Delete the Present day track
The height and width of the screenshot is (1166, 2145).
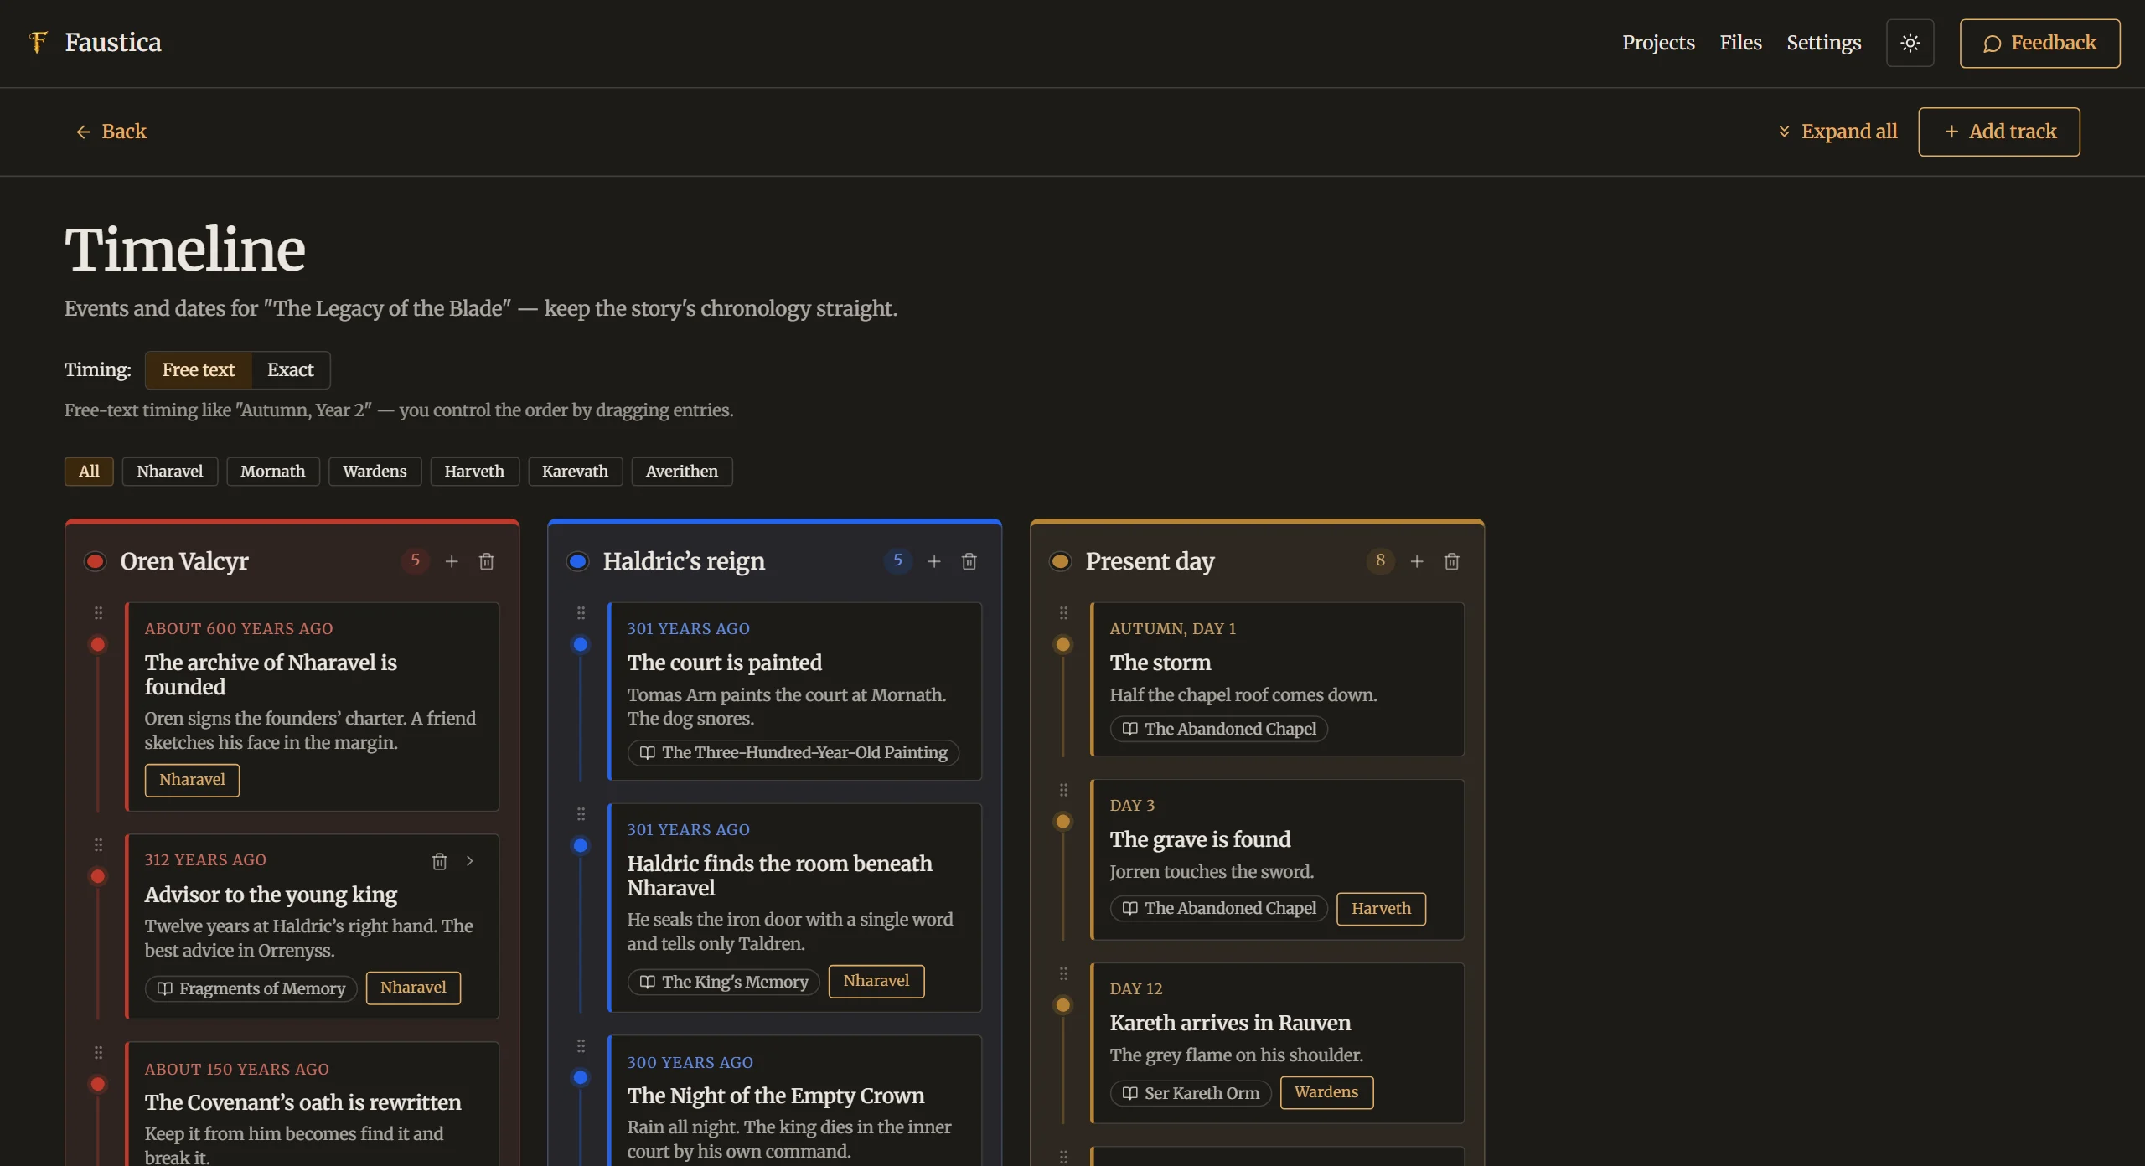[x=1452, y=561]
